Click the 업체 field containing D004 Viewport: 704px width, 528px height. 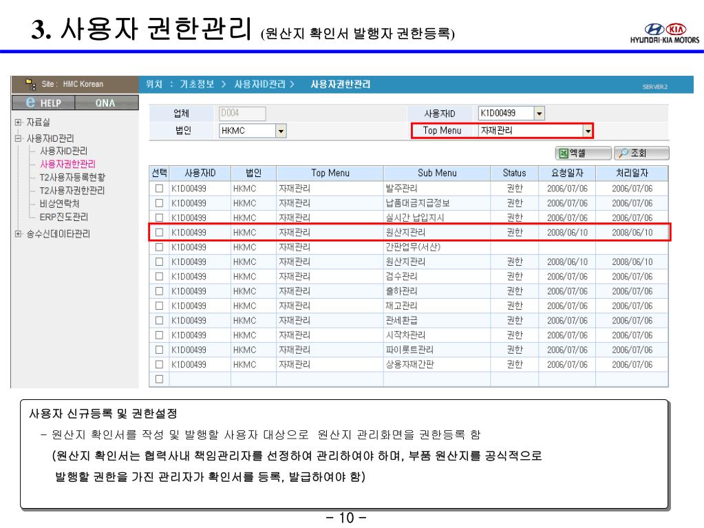[242, 113]
